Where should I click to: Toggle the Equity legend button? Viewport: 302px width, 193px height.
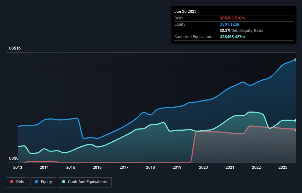point(43,182)
